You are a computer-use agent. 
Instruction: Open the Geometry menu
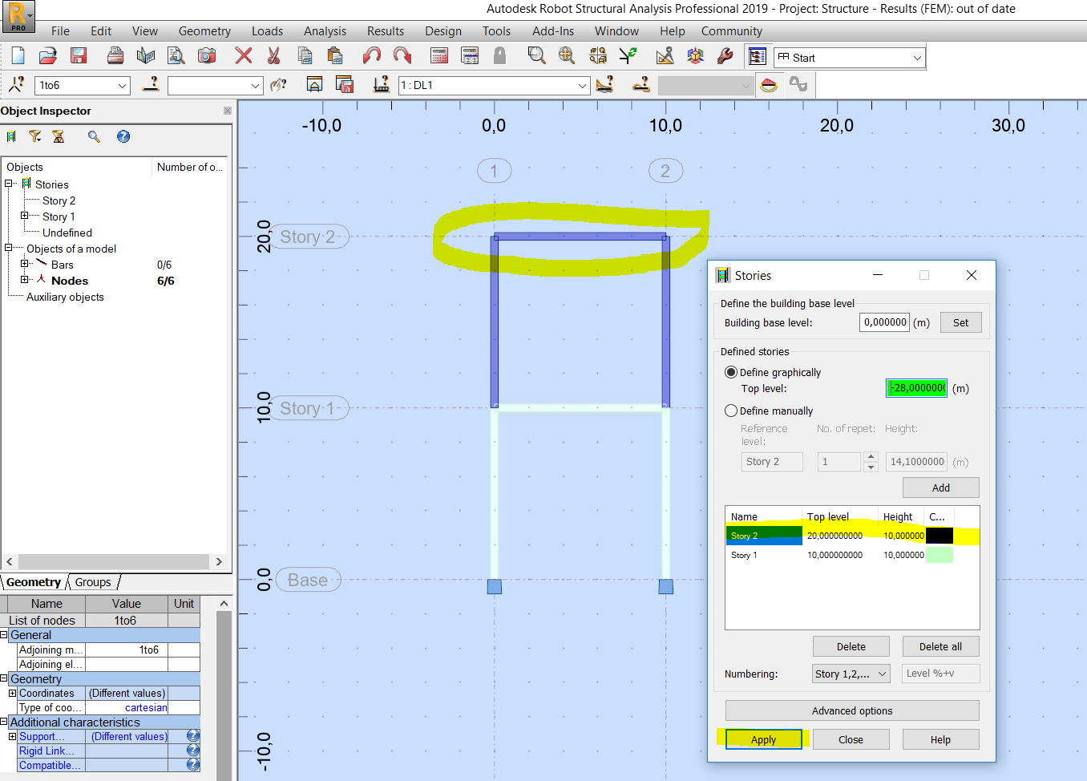click(204, 30)
